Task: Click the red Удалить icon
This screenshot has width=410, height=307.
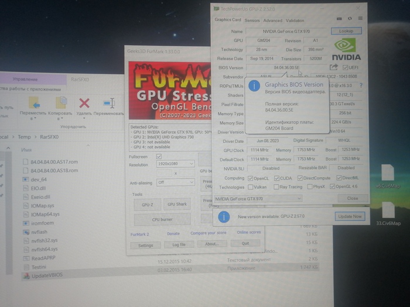Action: [x=84, y=103]
